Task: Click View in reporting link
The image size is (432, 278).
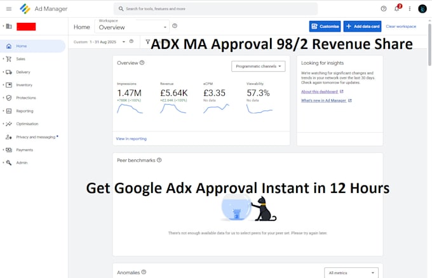Action: [x=131, y=139]
